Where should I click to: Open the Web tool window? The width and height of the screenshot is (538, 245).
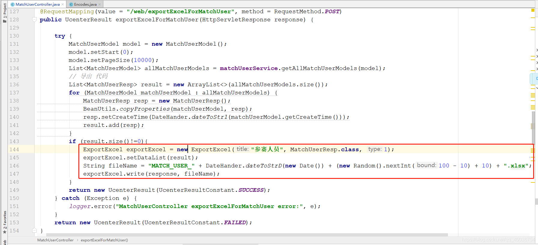pyautogui.click(x=5, y=242)
